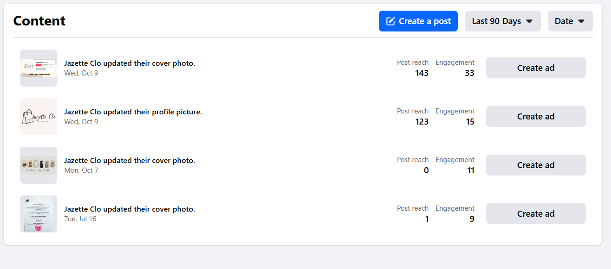This screenshot has width=611, height=269.
Task: Expand the Date sort dropdown
Action: tap(570, 21)
